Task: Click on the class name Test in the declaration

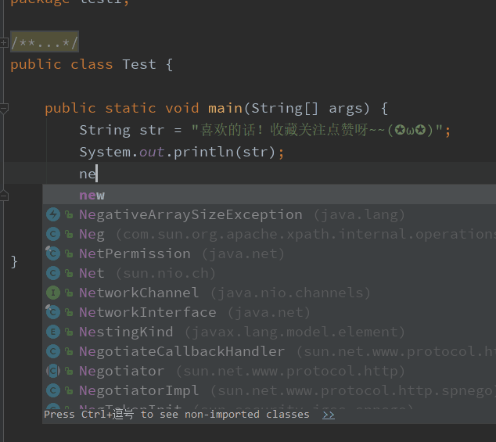Action: point(138,64)
